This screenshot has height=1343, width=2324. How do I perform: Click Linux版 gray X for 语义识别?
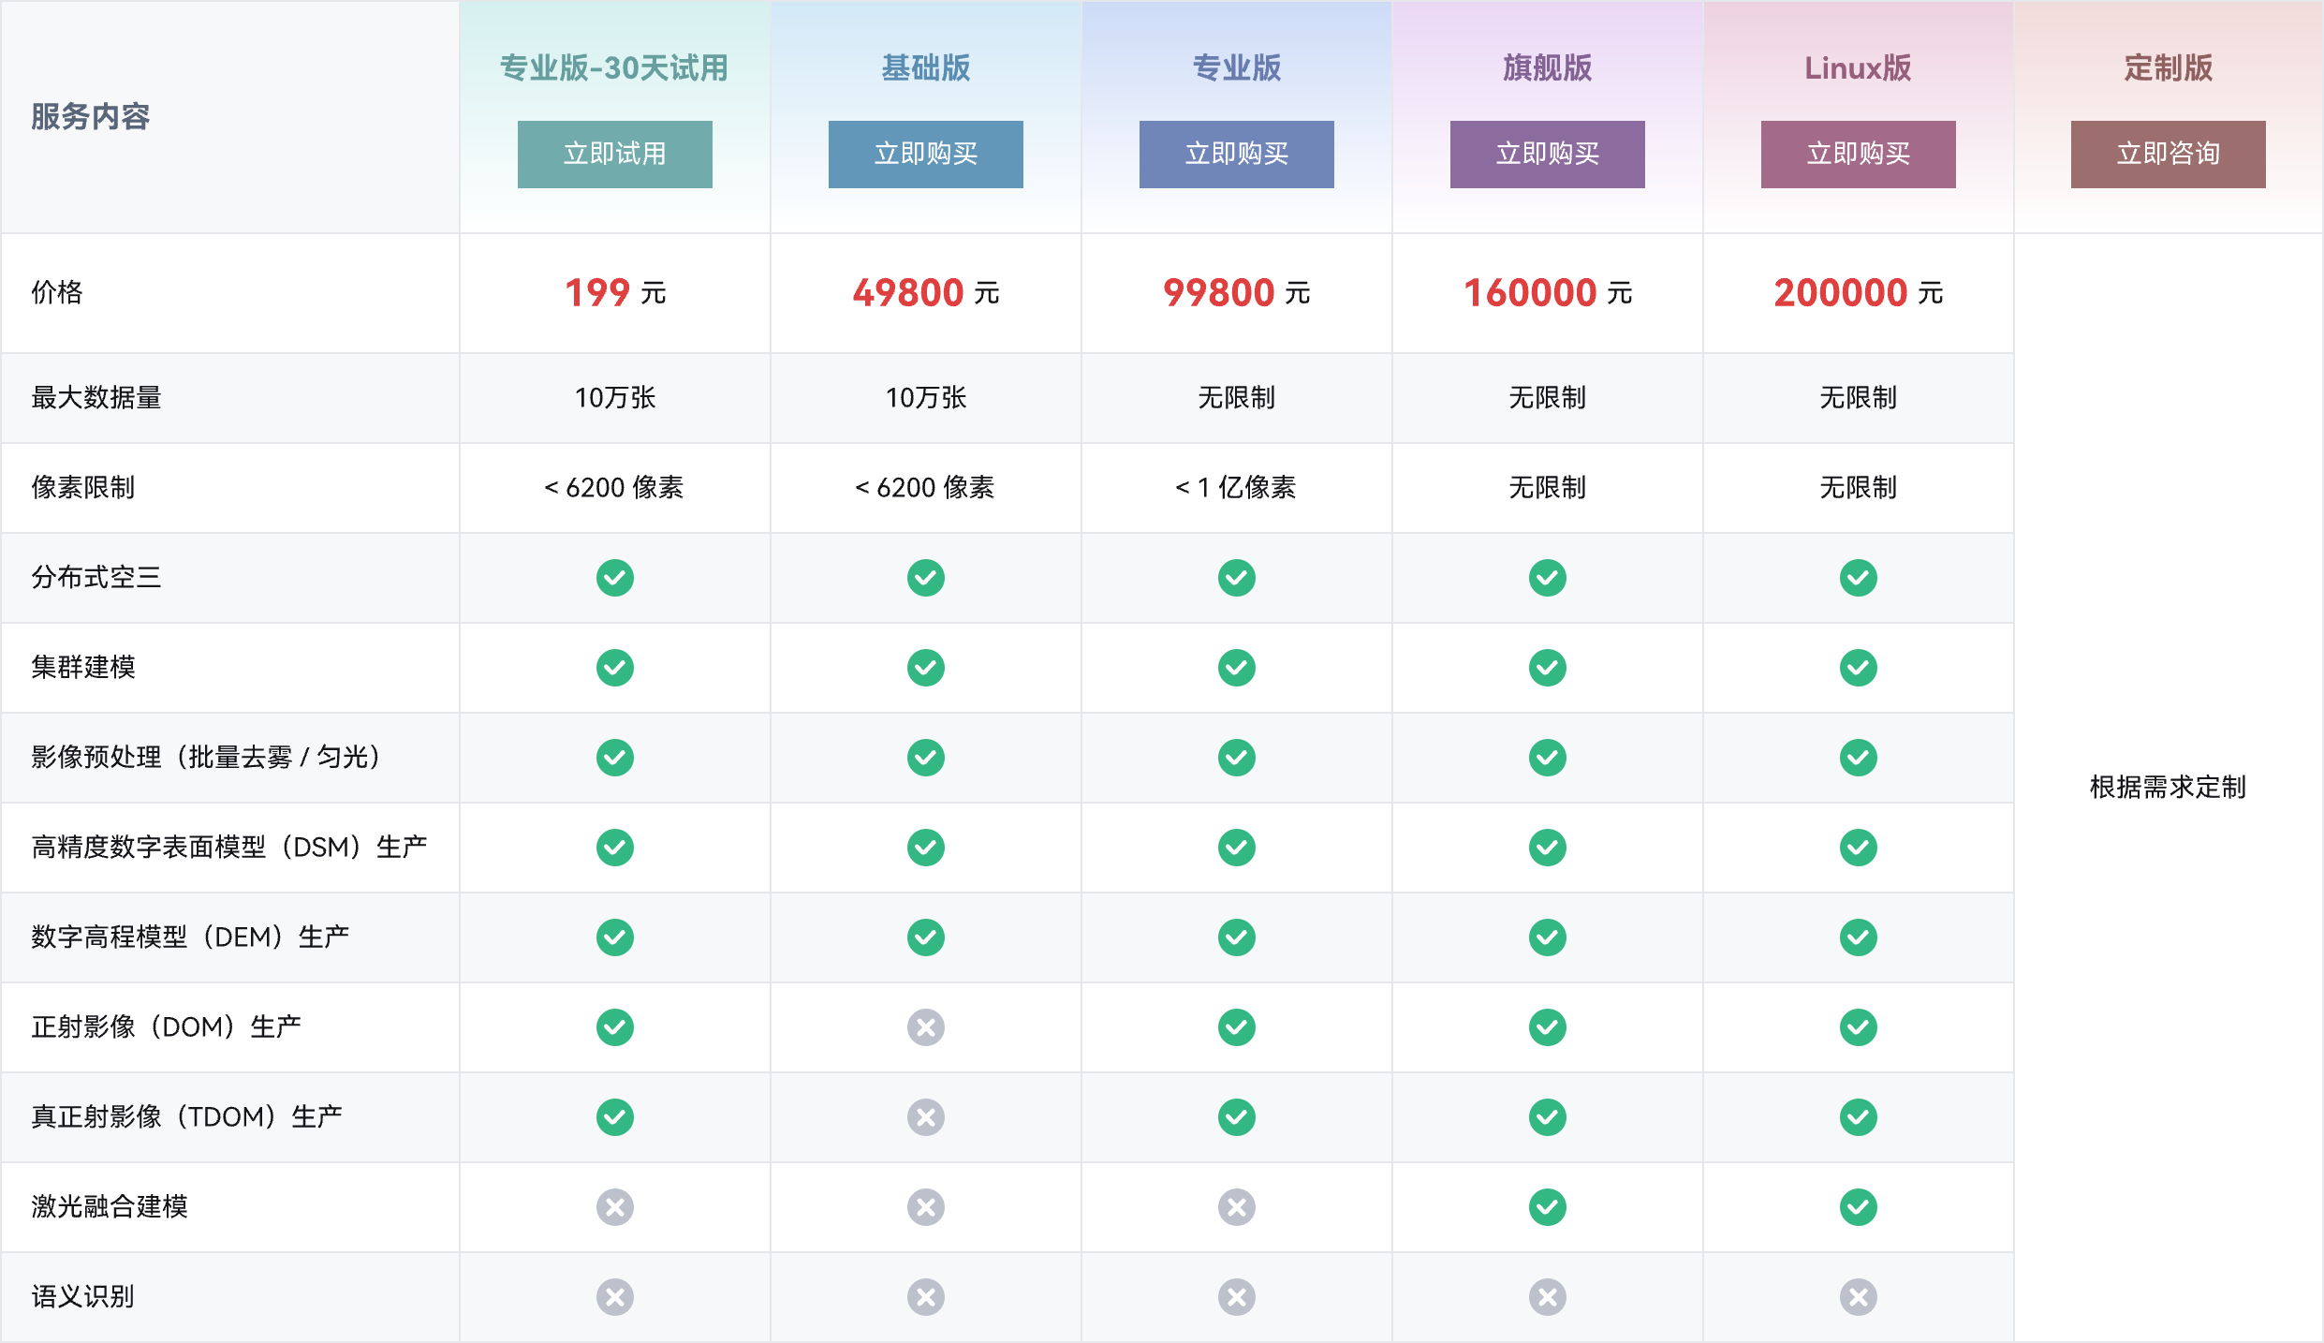[1858, 1297]
